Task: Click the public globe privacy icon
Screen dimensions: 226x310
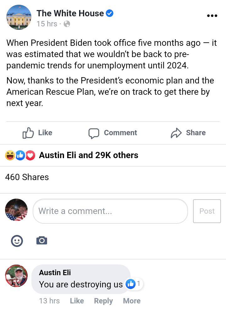Action: [x=67, y=24]
